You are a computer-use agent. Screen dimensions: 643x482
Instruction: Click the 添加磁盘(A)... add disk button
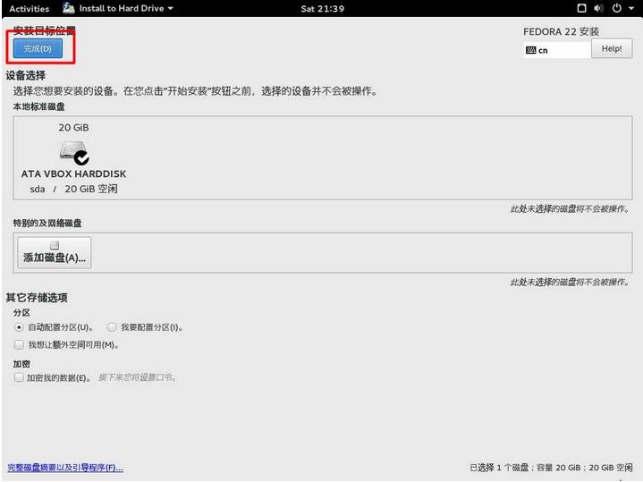55,252
